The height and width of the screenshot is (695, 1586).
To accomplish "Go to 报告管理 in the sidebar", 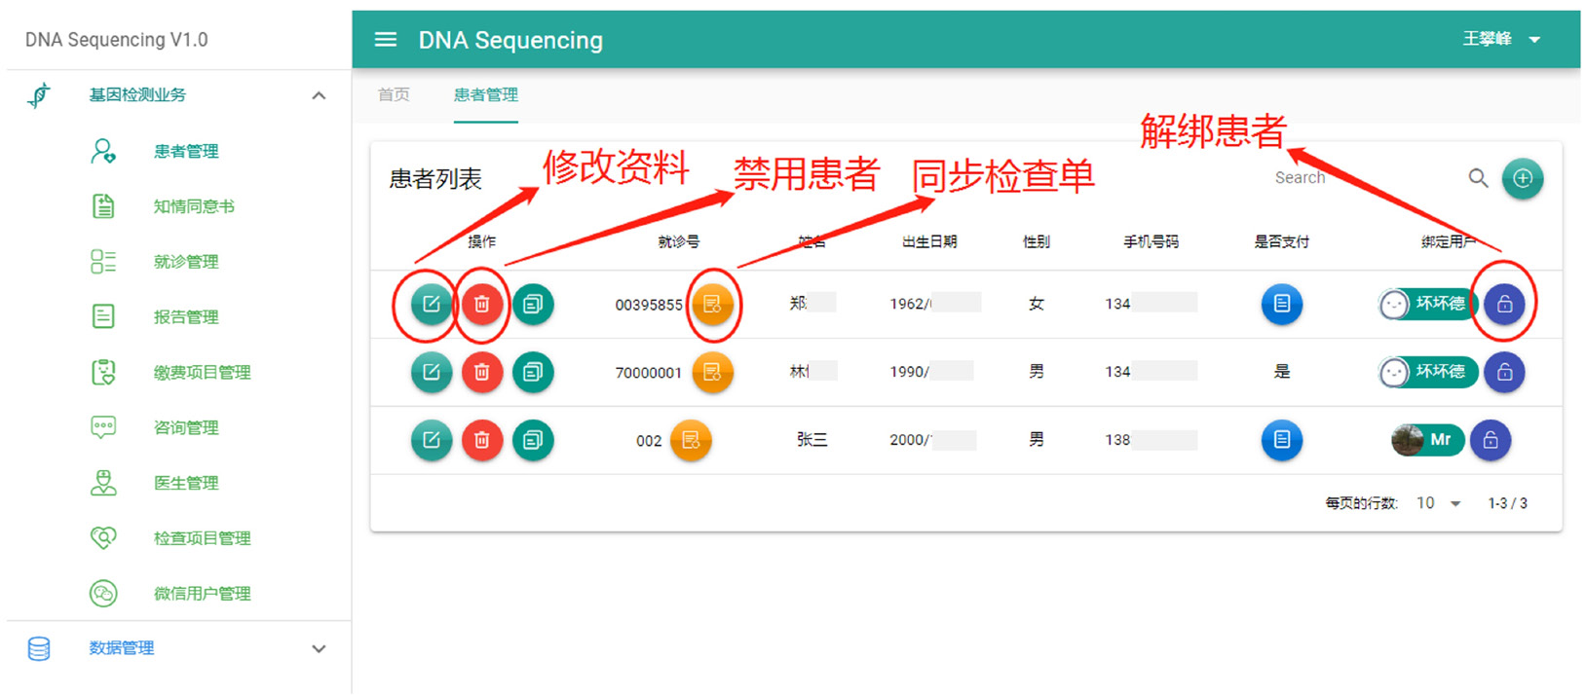I will [x=185, y=317].
